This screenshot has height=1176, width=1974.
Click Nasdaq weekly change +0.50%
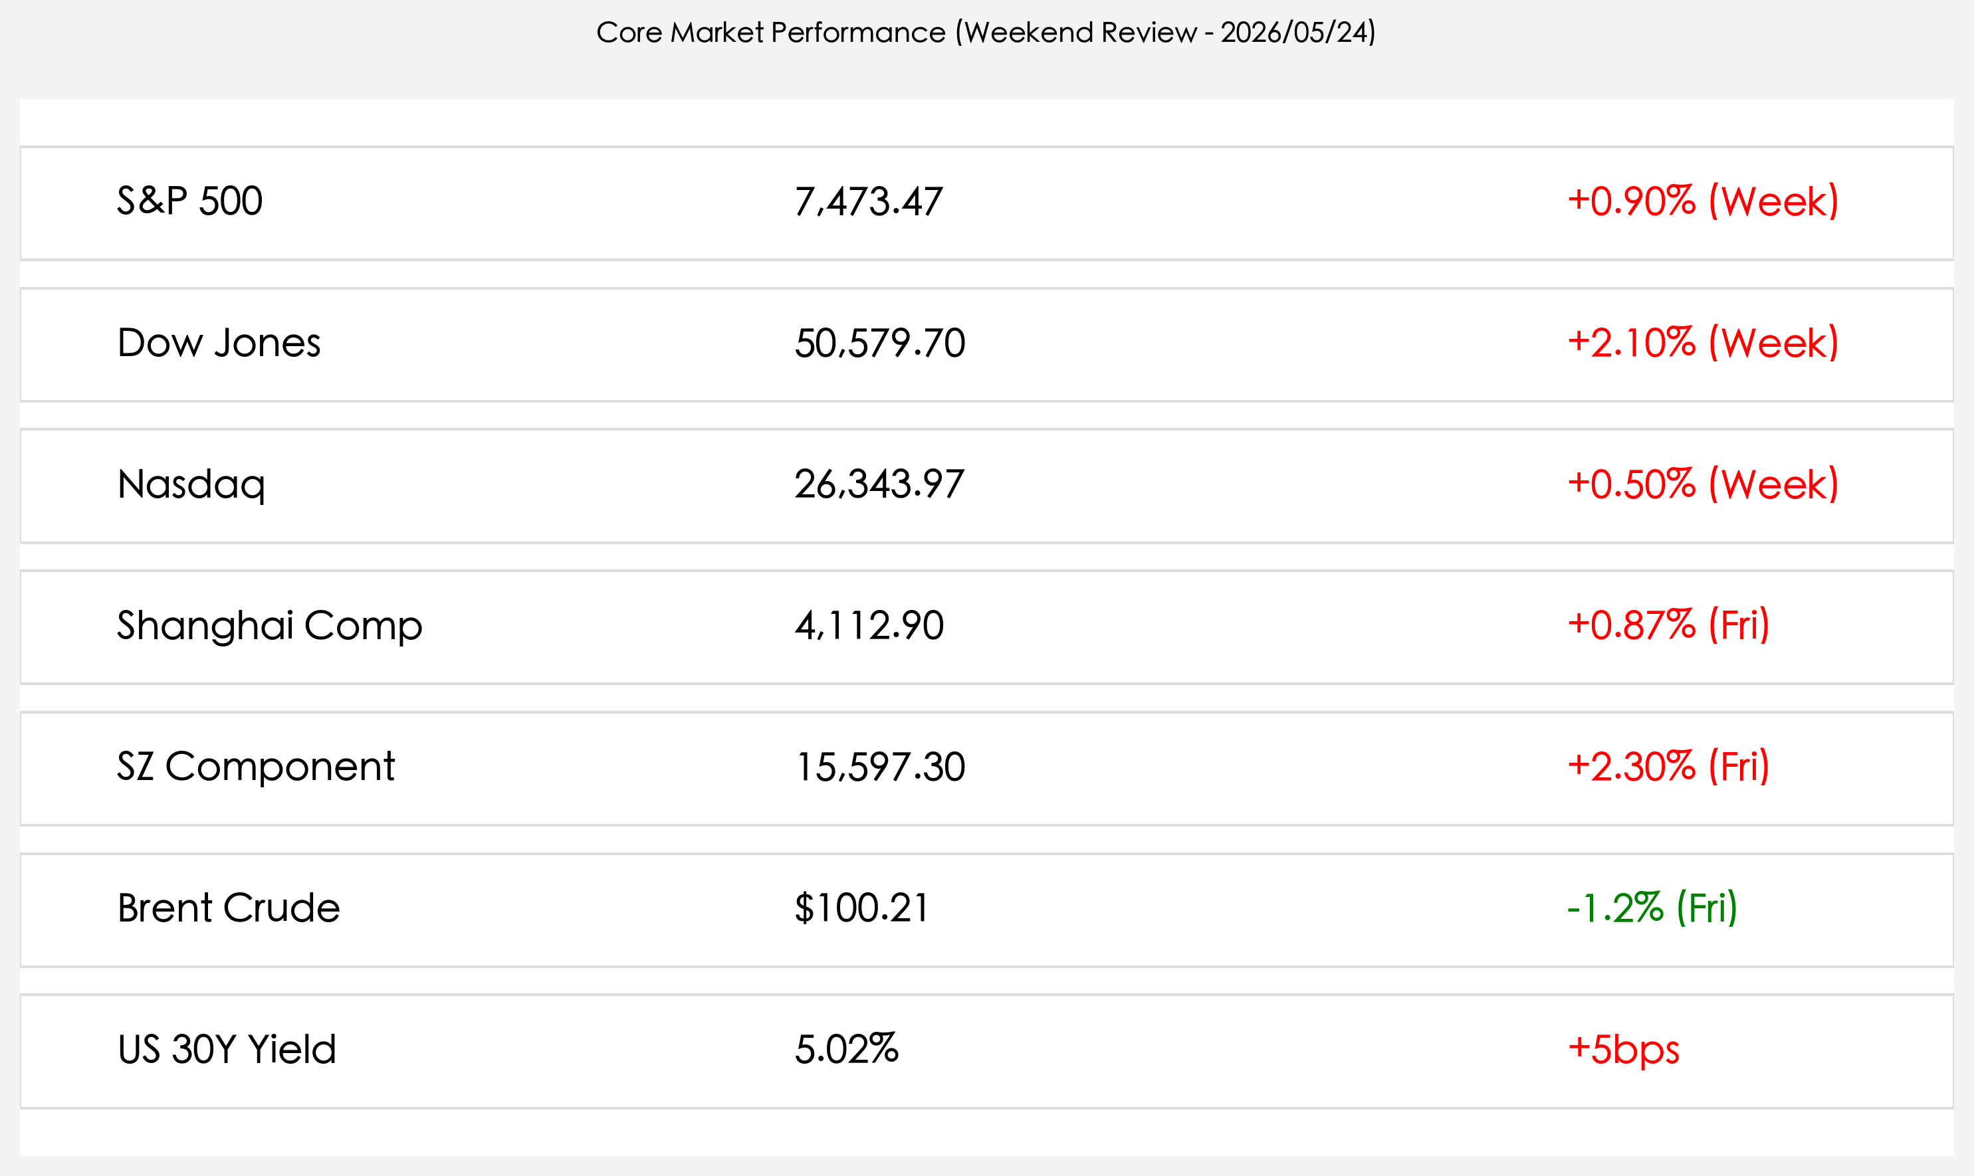tap(1703, 484)
